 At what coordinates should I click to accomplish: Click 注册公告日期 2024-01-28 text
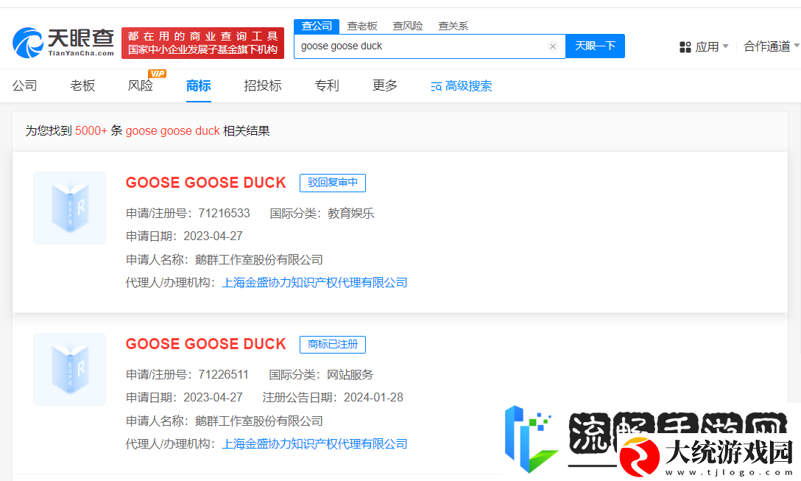pyautogui.click(x=333, y=398)
